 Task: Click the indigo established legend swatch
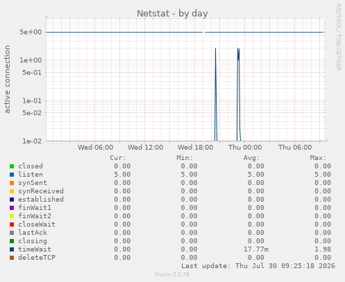(12, 200)
